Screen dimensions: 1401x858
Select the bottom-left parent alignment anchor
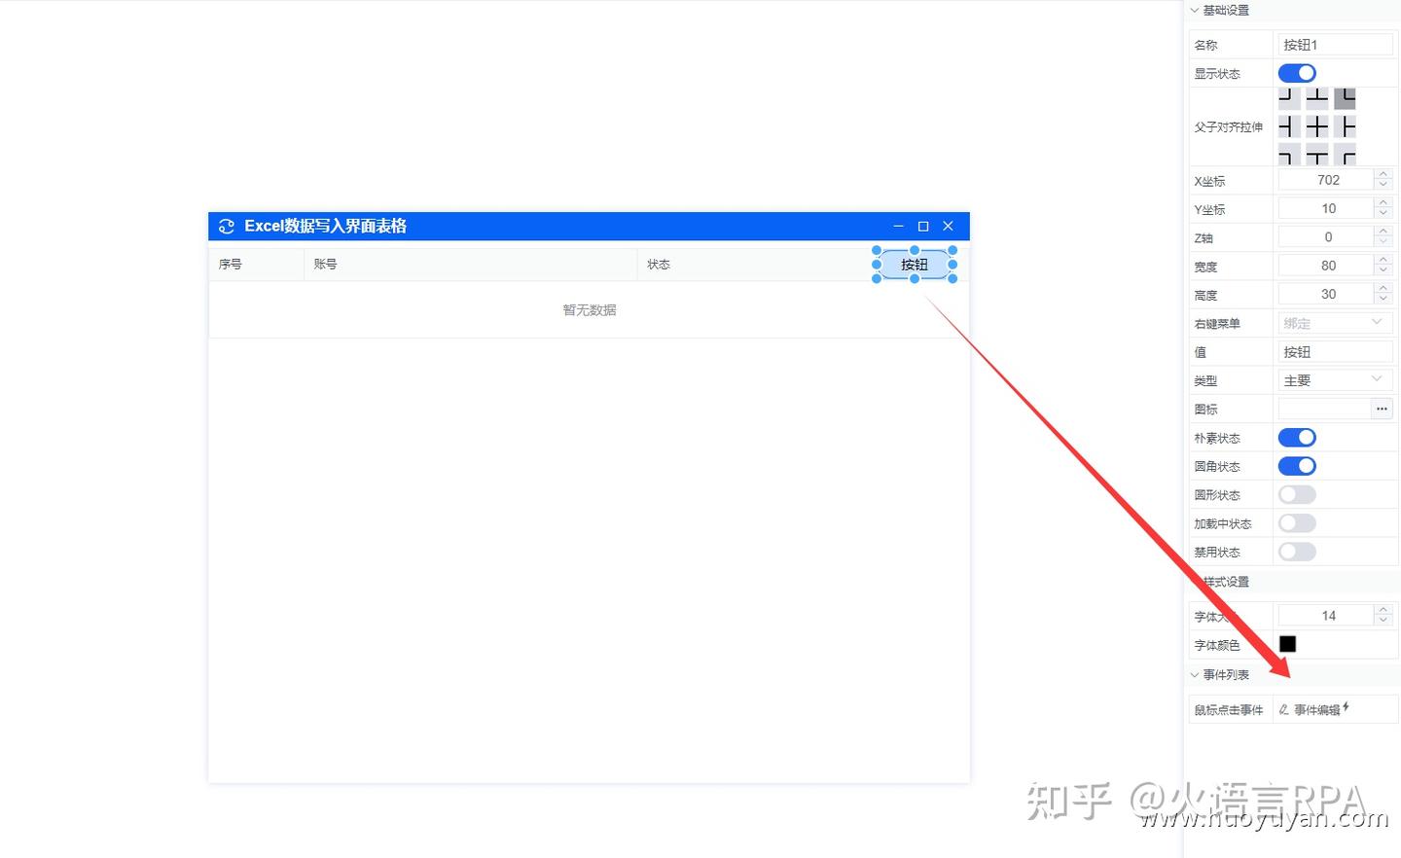click(x=1289, y=154)
